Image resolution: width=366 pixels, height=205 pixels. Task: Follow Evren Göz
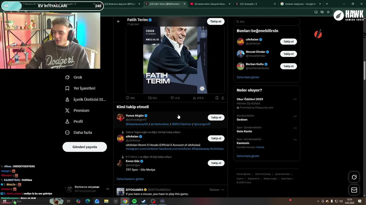(216, 163)
